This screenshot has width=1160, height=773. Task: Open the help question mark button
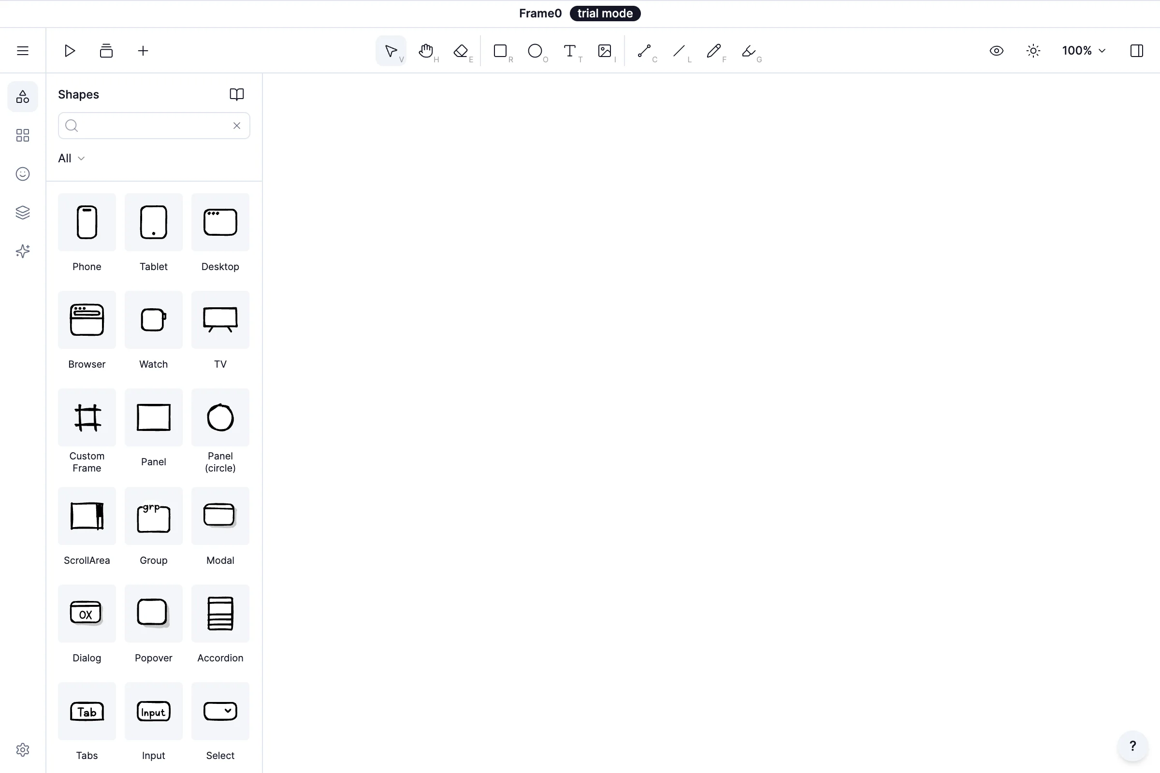click(x=1133, y=745)
